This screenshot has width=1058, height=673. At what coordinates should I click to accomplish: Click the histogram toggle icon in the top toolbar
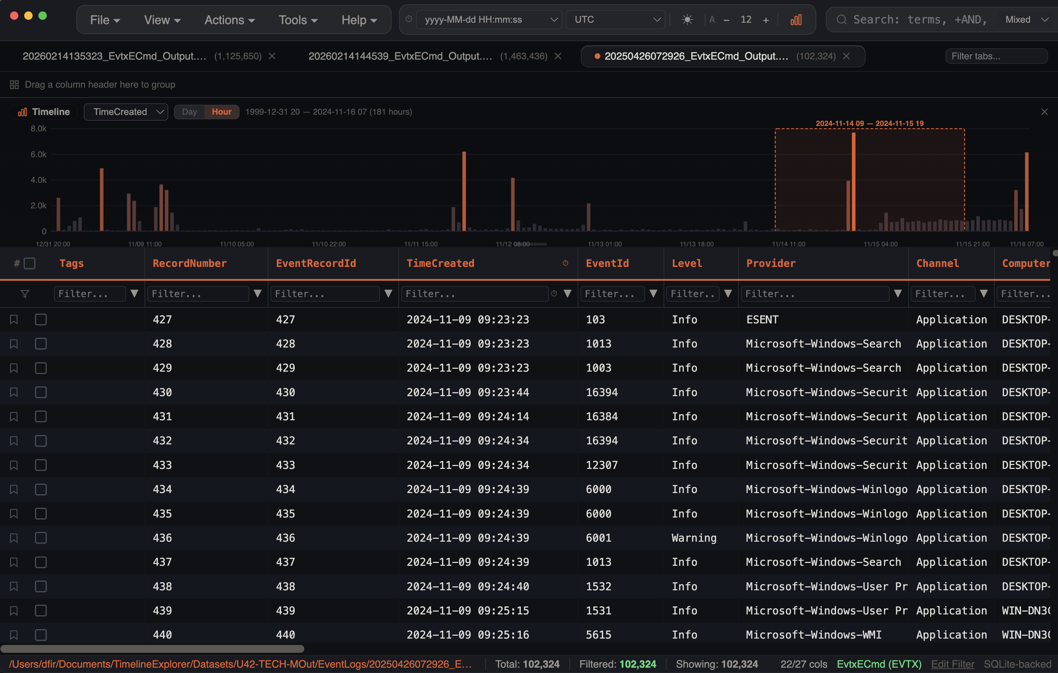coord(796,19)
